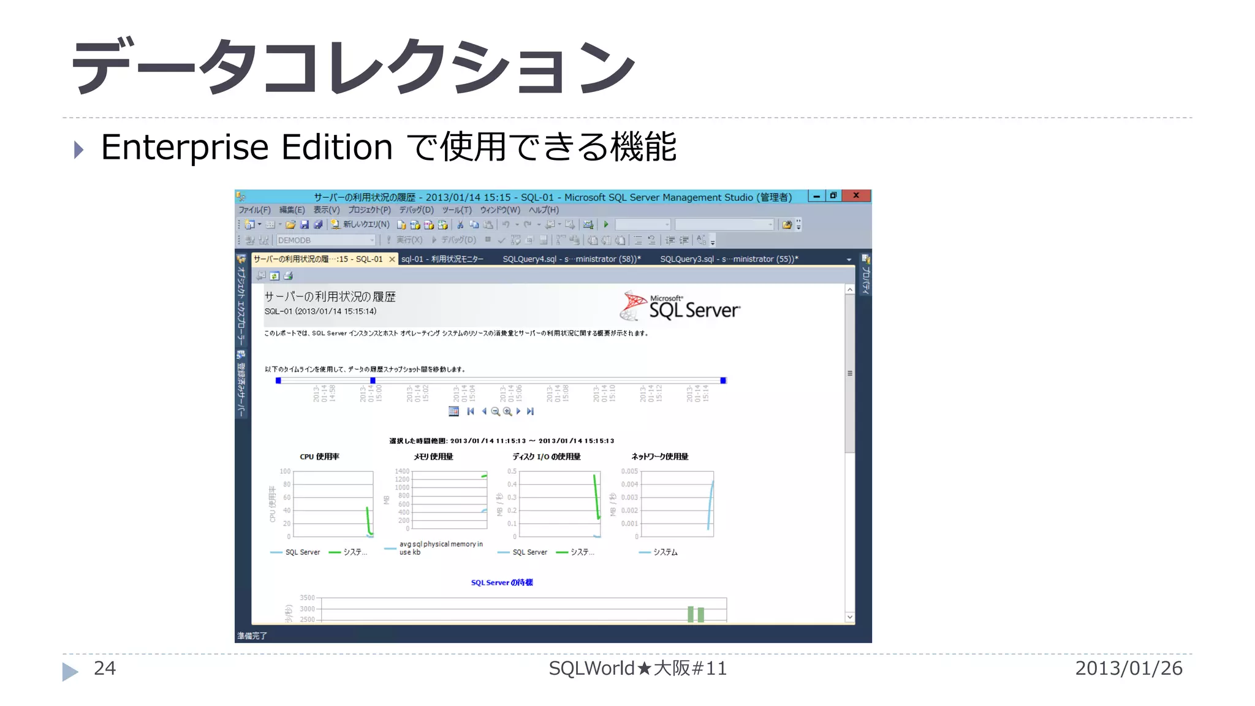This screenshot has height=706, width=1255.
Task: Click the Parse checkmark icon
Action: click(501, 240)
